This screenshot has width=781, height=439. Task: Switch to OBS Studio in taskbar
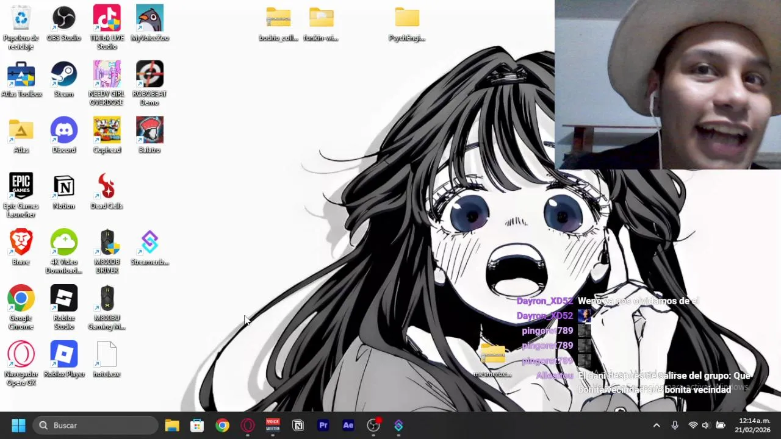373,425
